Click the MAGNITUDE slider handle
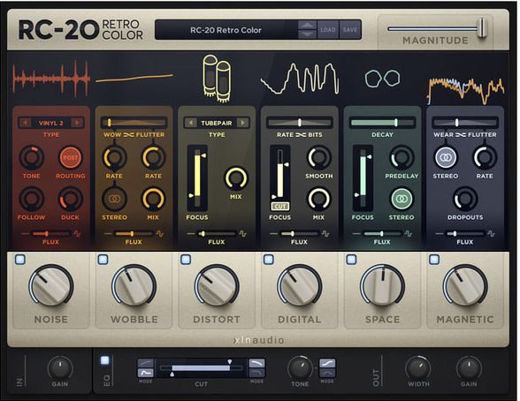 point(482,28)
